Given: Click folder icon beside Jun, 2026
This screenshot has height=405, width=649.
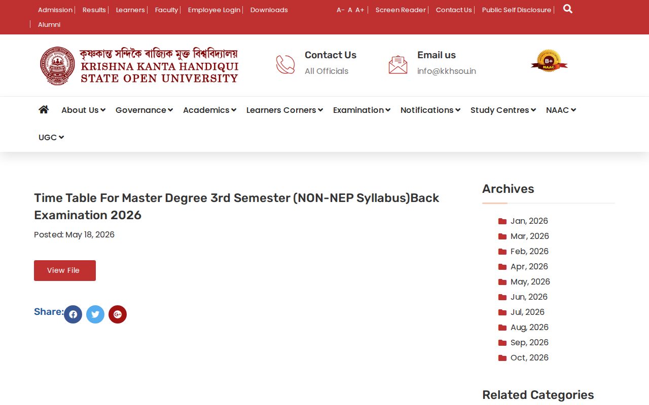Looking at the screenshot, I should 502,297.
